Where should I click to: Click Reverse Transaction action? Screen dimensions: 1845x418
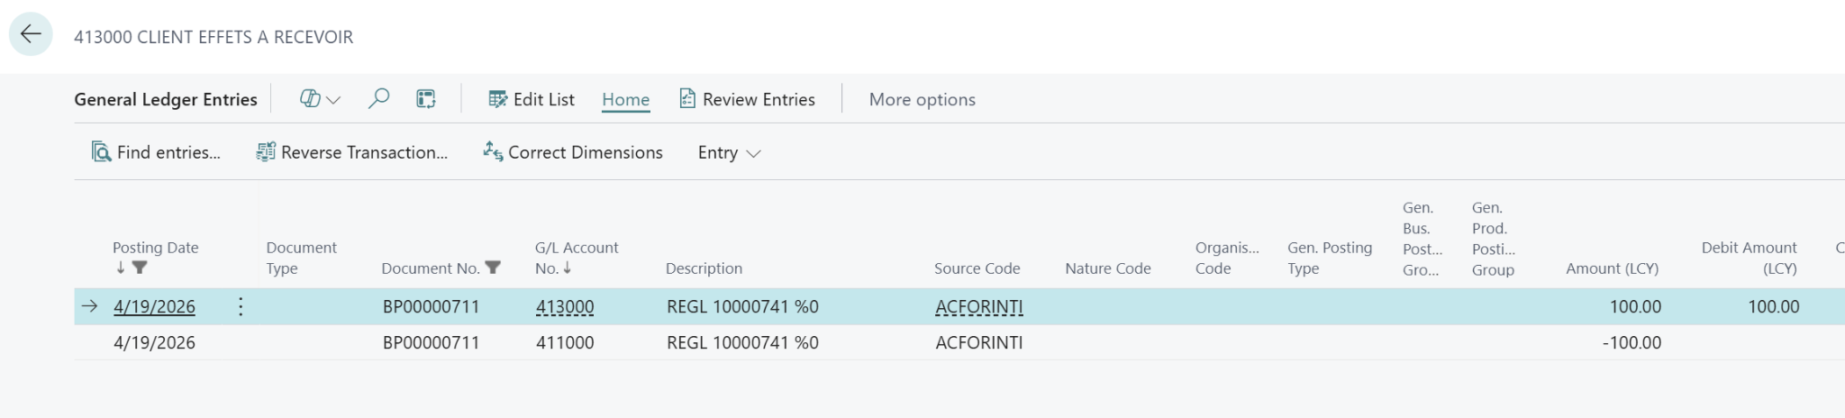(352, 152)
